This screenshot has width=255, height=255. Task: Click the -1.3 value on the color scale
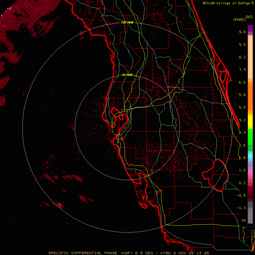coord(241,208)
